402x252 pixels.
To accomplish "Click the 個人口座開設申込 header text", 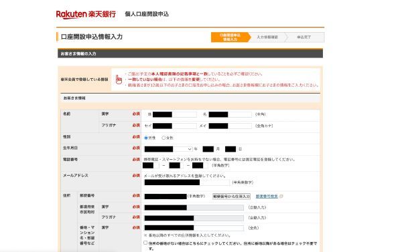I will point(147,14).
